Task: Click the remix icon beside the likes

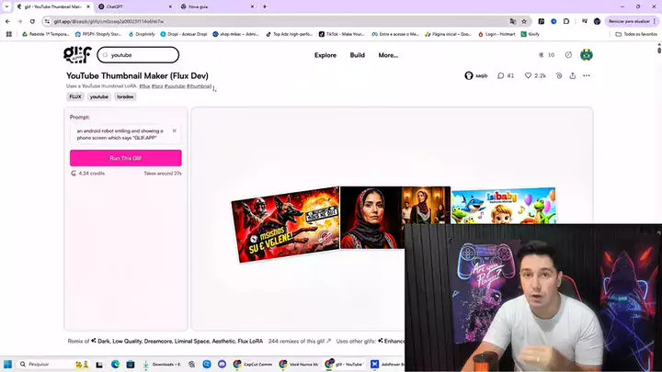Action: [x=559, y=75]
